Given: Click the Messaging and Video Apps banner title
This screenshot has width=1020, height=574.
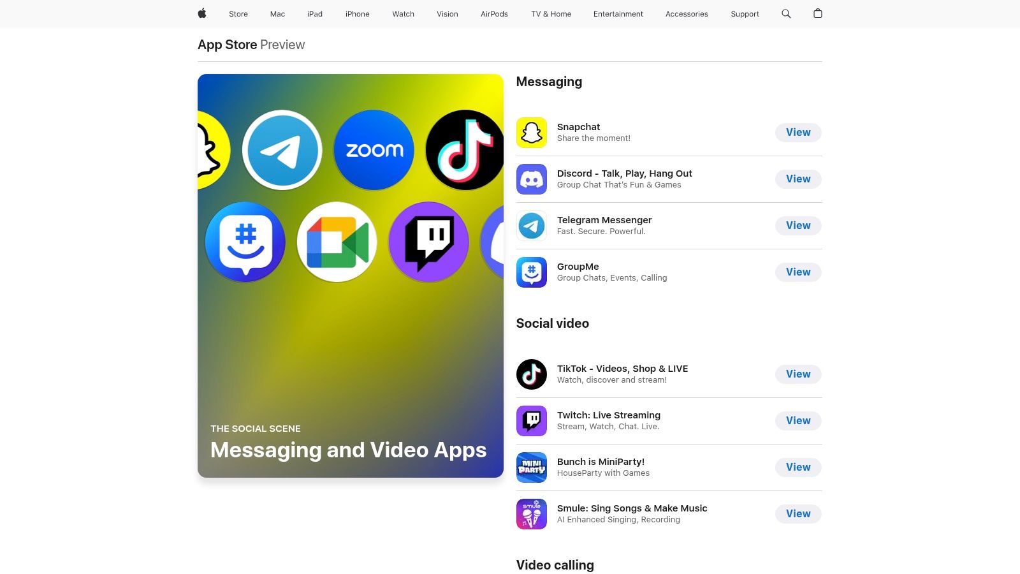Looking at the screenshot, I should 349,450.
